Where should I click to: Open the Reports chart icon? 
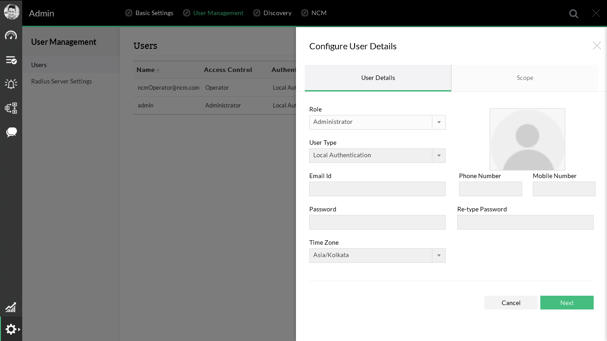(x=11, y=307)
